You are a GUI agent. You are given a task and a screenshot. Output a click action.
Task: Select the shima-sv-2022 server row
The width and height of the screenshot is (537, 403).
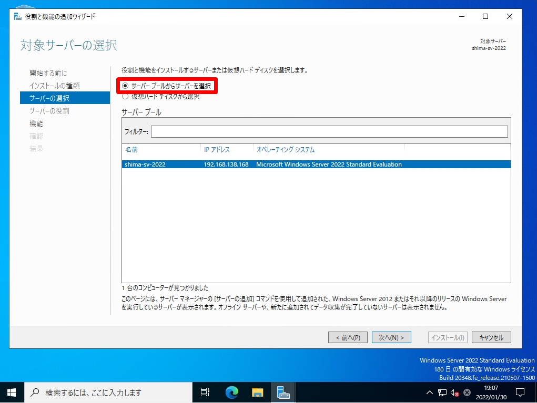[x=316, y=164]
